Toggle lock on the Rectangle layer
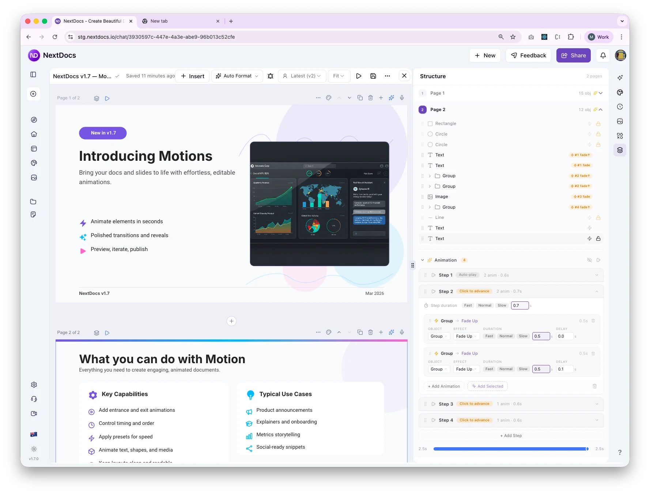This screenshot has height=494, width=650. pyautogui.click(x=598, y=124)
